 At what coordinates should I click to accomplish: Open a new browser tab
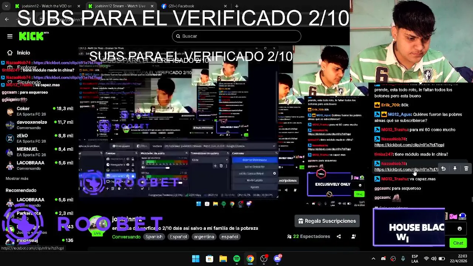coord(236,6)
